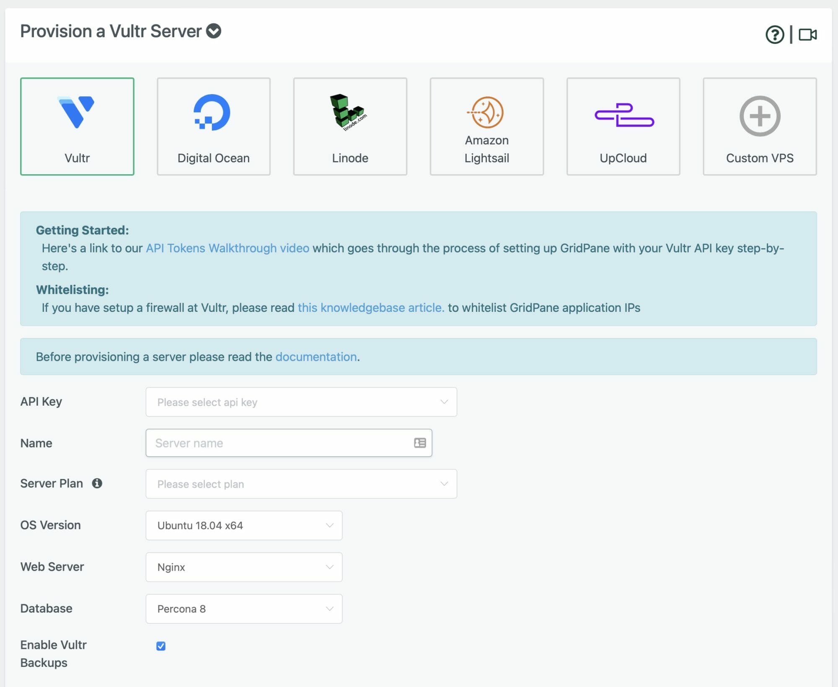Click the OS Version field label

pyautogui.click(x=50, y=525)
